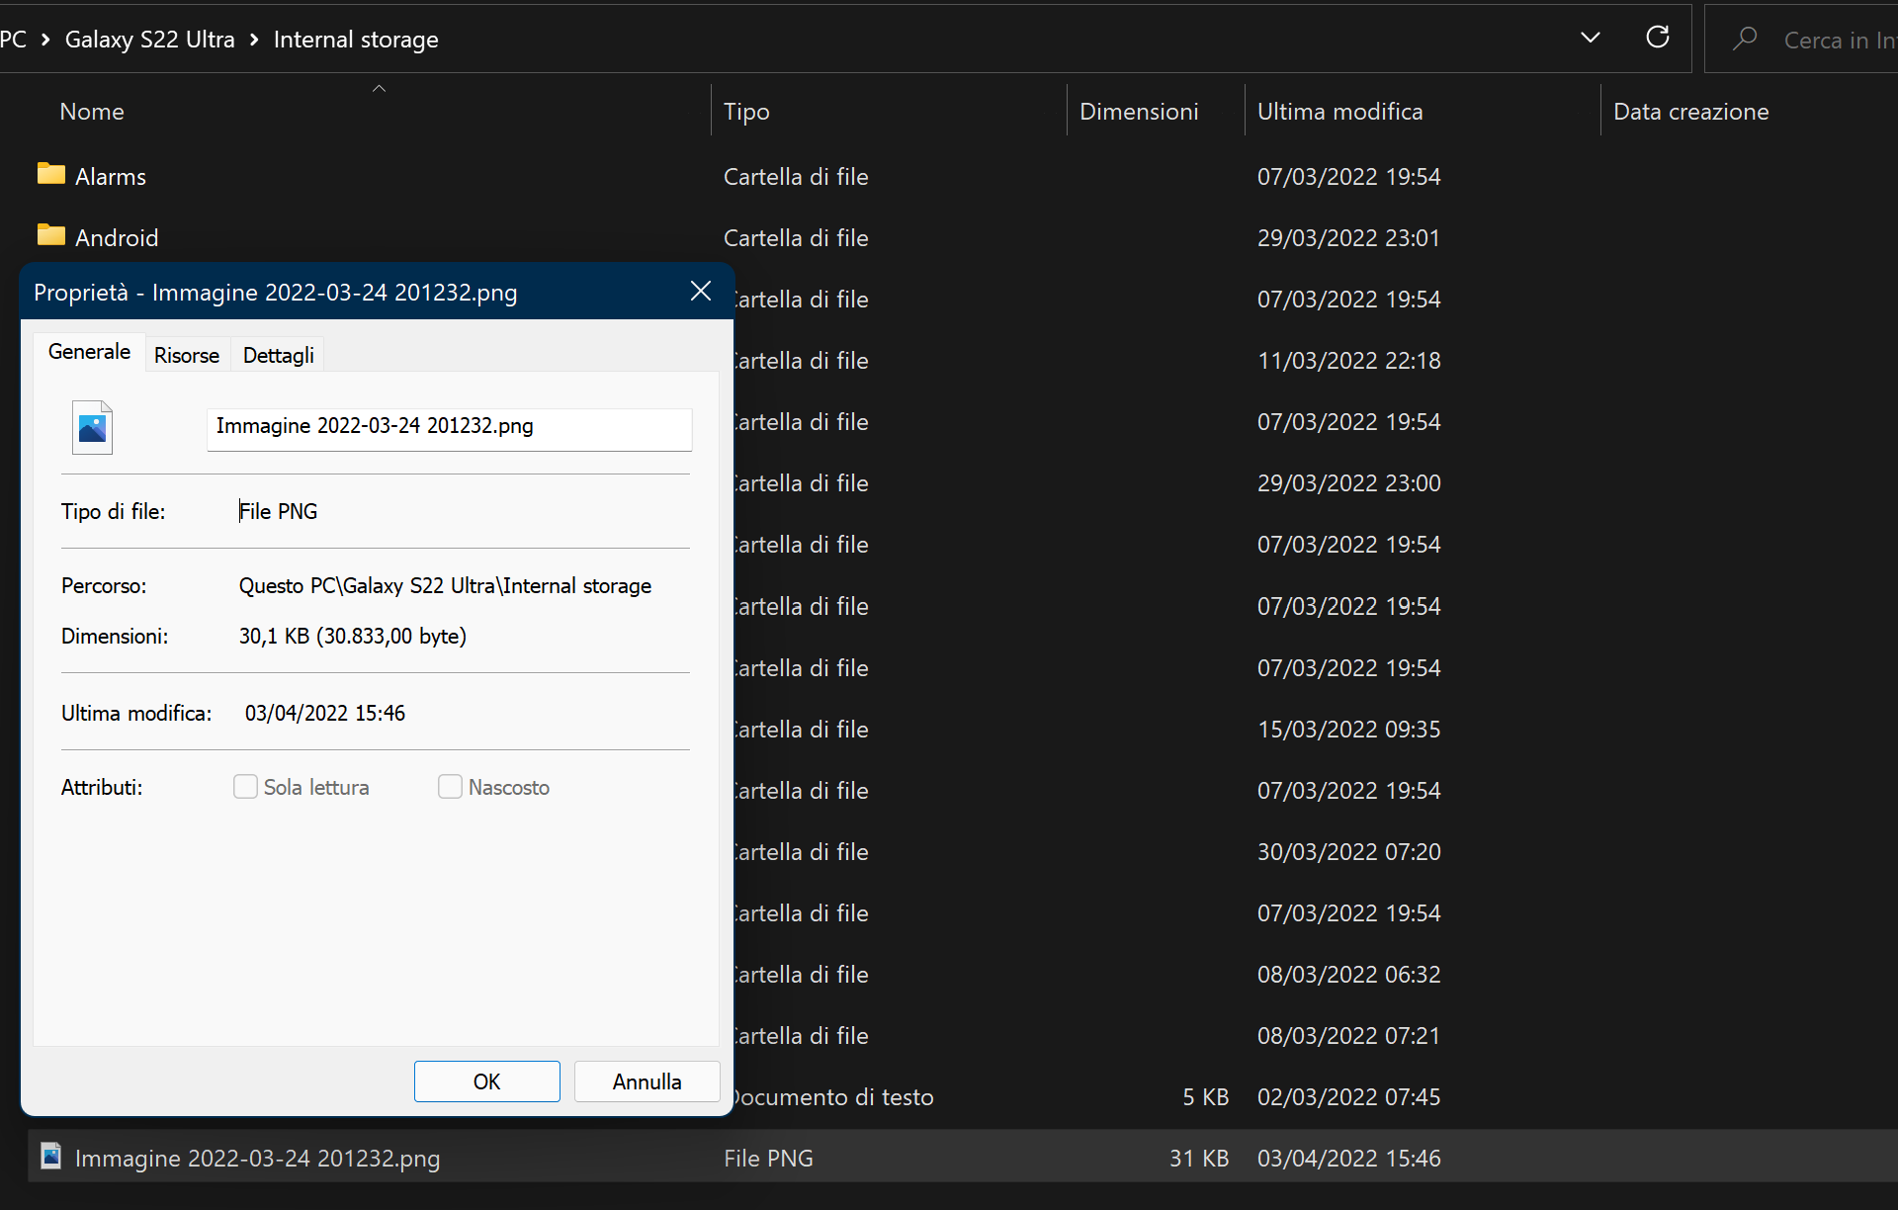1898x1210 pixels.
Task: Enable the Sola lettura checkbox
Action: click(245, 787)
